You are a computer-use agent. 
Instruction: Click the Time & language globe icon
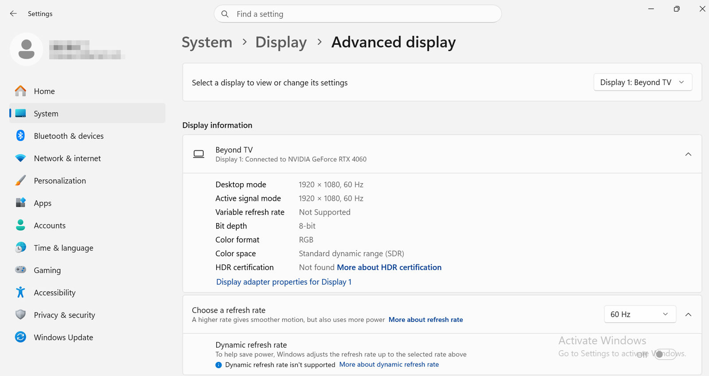[20, 248]
